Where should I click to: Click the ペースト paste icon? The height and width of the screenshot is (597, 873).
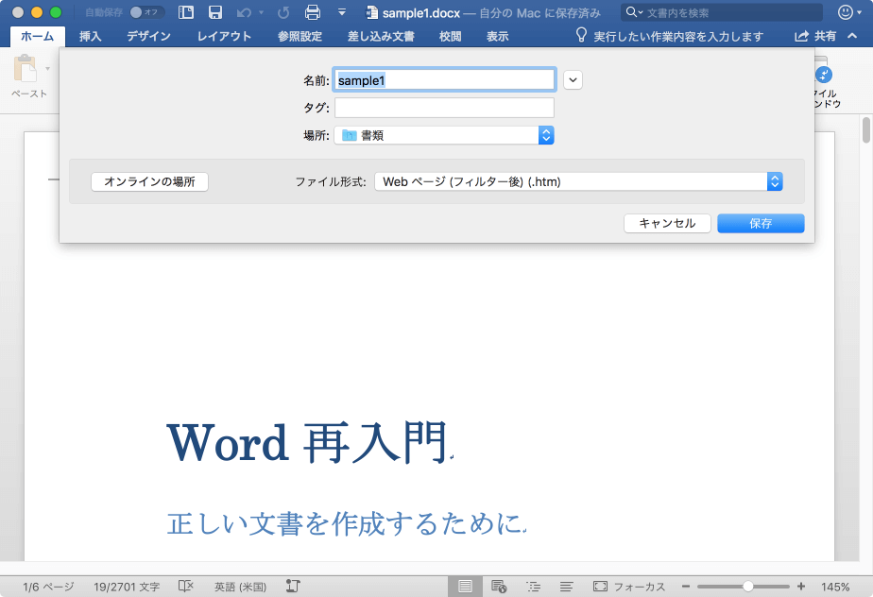click(26, 69)
